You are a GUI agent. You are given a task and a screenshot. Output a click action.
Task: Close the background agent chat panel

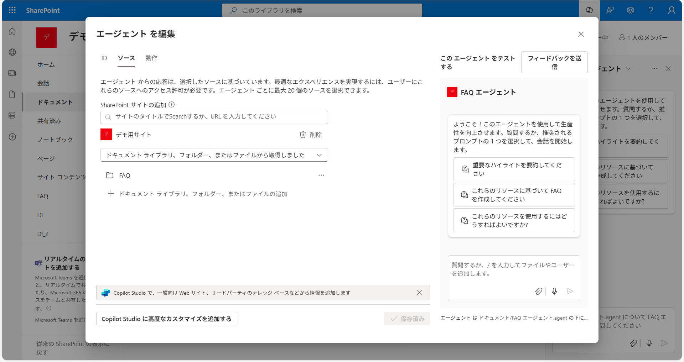point(668,69)
